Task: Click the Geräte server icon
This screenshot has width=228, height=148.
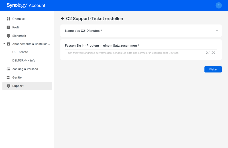Action: click(9, 77)
